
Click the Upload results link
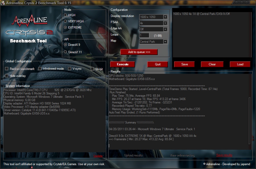133,155
